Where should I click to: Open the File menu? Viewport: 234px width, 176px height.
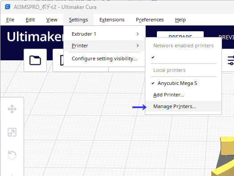coord(10,20)
